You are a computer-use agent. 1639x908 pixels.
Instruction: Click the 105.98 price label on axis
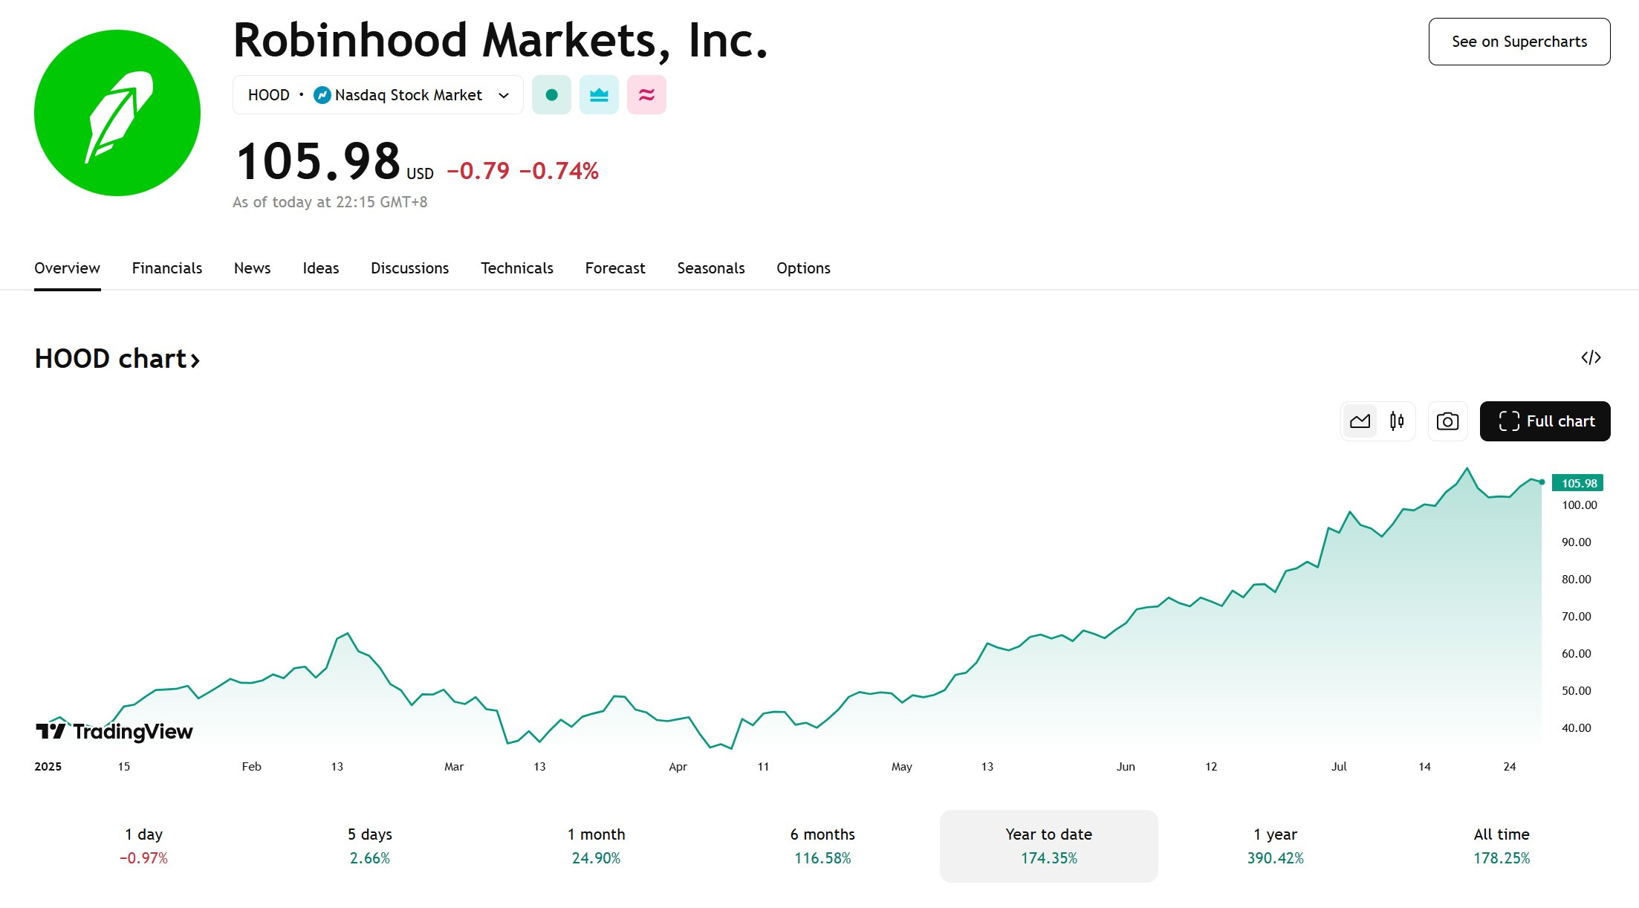pos(1578,483)
